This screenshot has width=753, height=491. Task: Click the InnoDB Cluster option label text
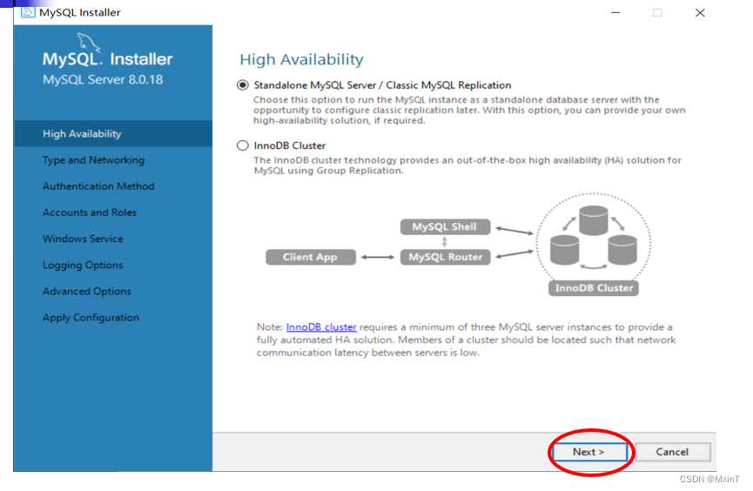coord(290,145)
